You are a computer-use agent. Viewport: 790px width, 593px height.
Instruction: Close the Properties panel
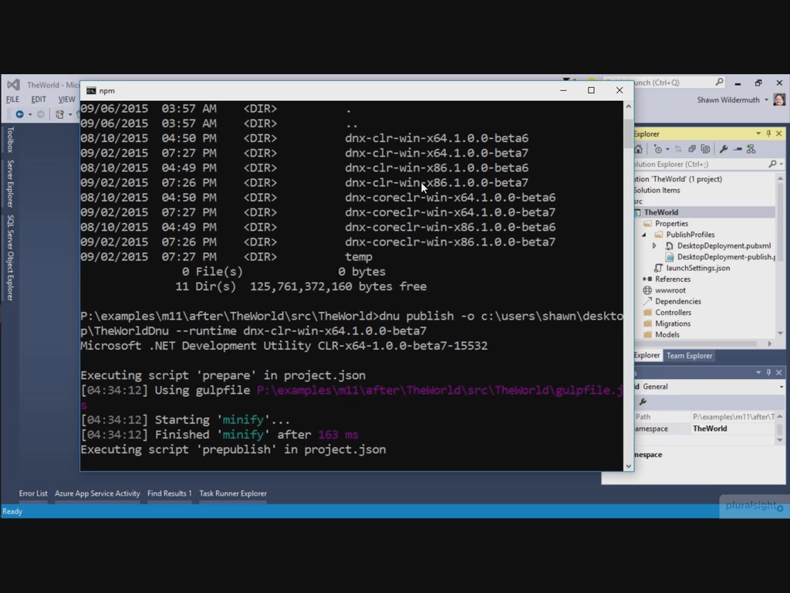click(x=779, y=373)
